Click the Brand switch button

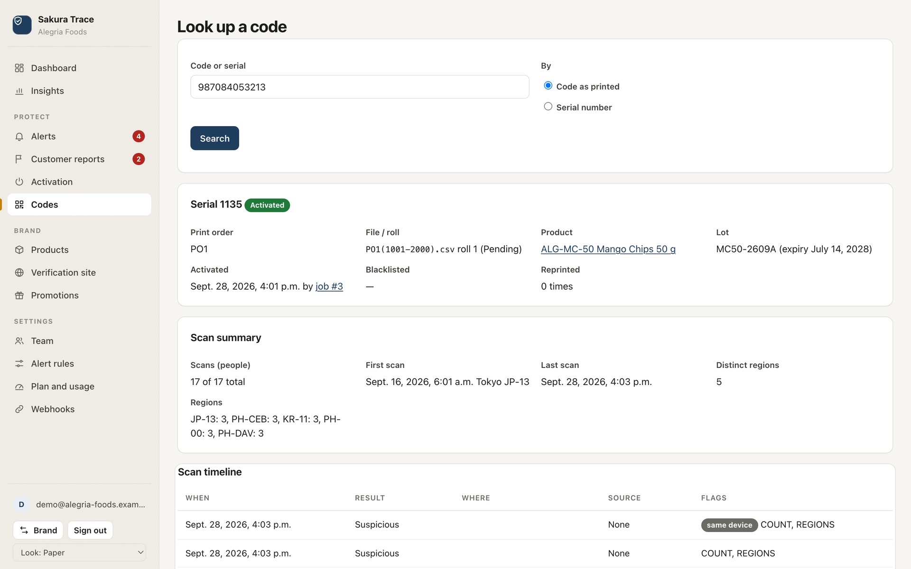click(x=38, y=531)
